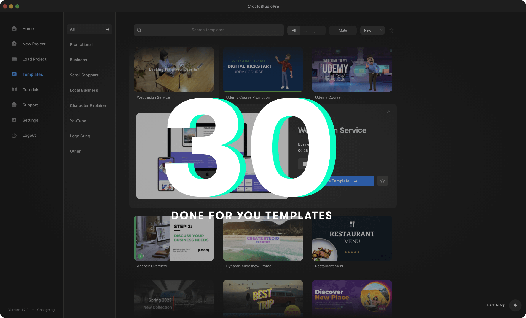Toggle the Mute button
The width and height of the screenshot is (526, 318).
343,30
